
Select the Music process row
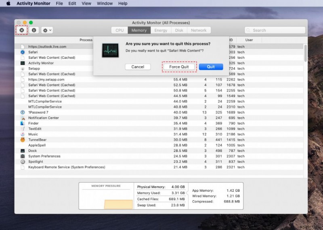click(x=159, y=134)
